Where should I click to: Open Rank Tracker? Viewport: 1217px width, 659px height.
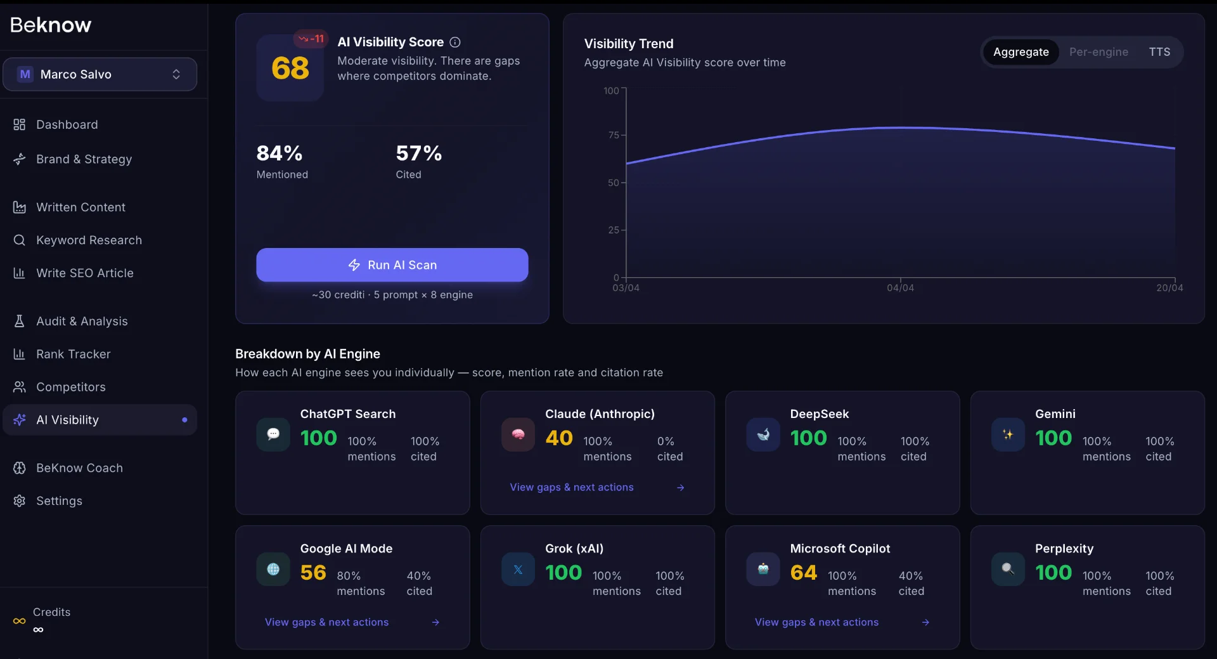point(100,354)
